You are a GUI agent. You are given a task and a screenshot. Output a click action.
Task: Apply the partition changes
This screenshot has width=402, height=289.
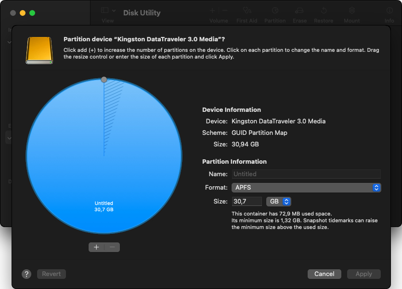tap(363, 274)
